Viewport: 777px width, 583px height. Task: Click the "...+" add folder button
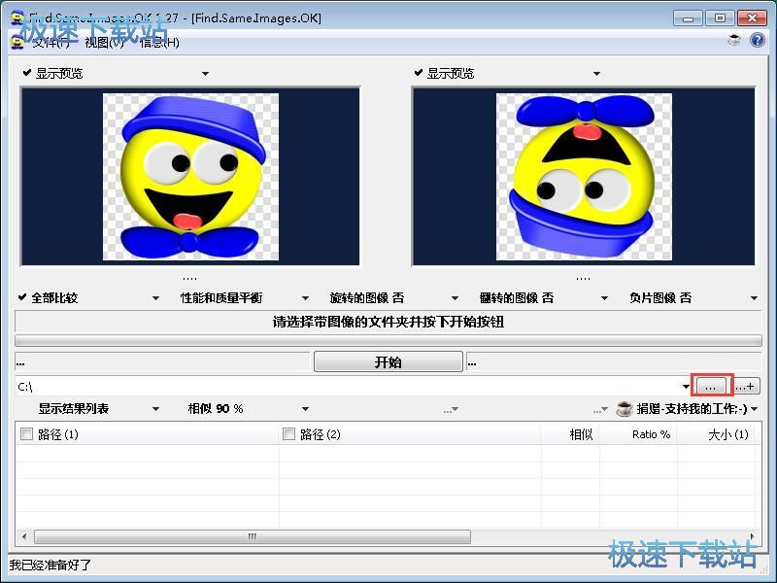746,386
